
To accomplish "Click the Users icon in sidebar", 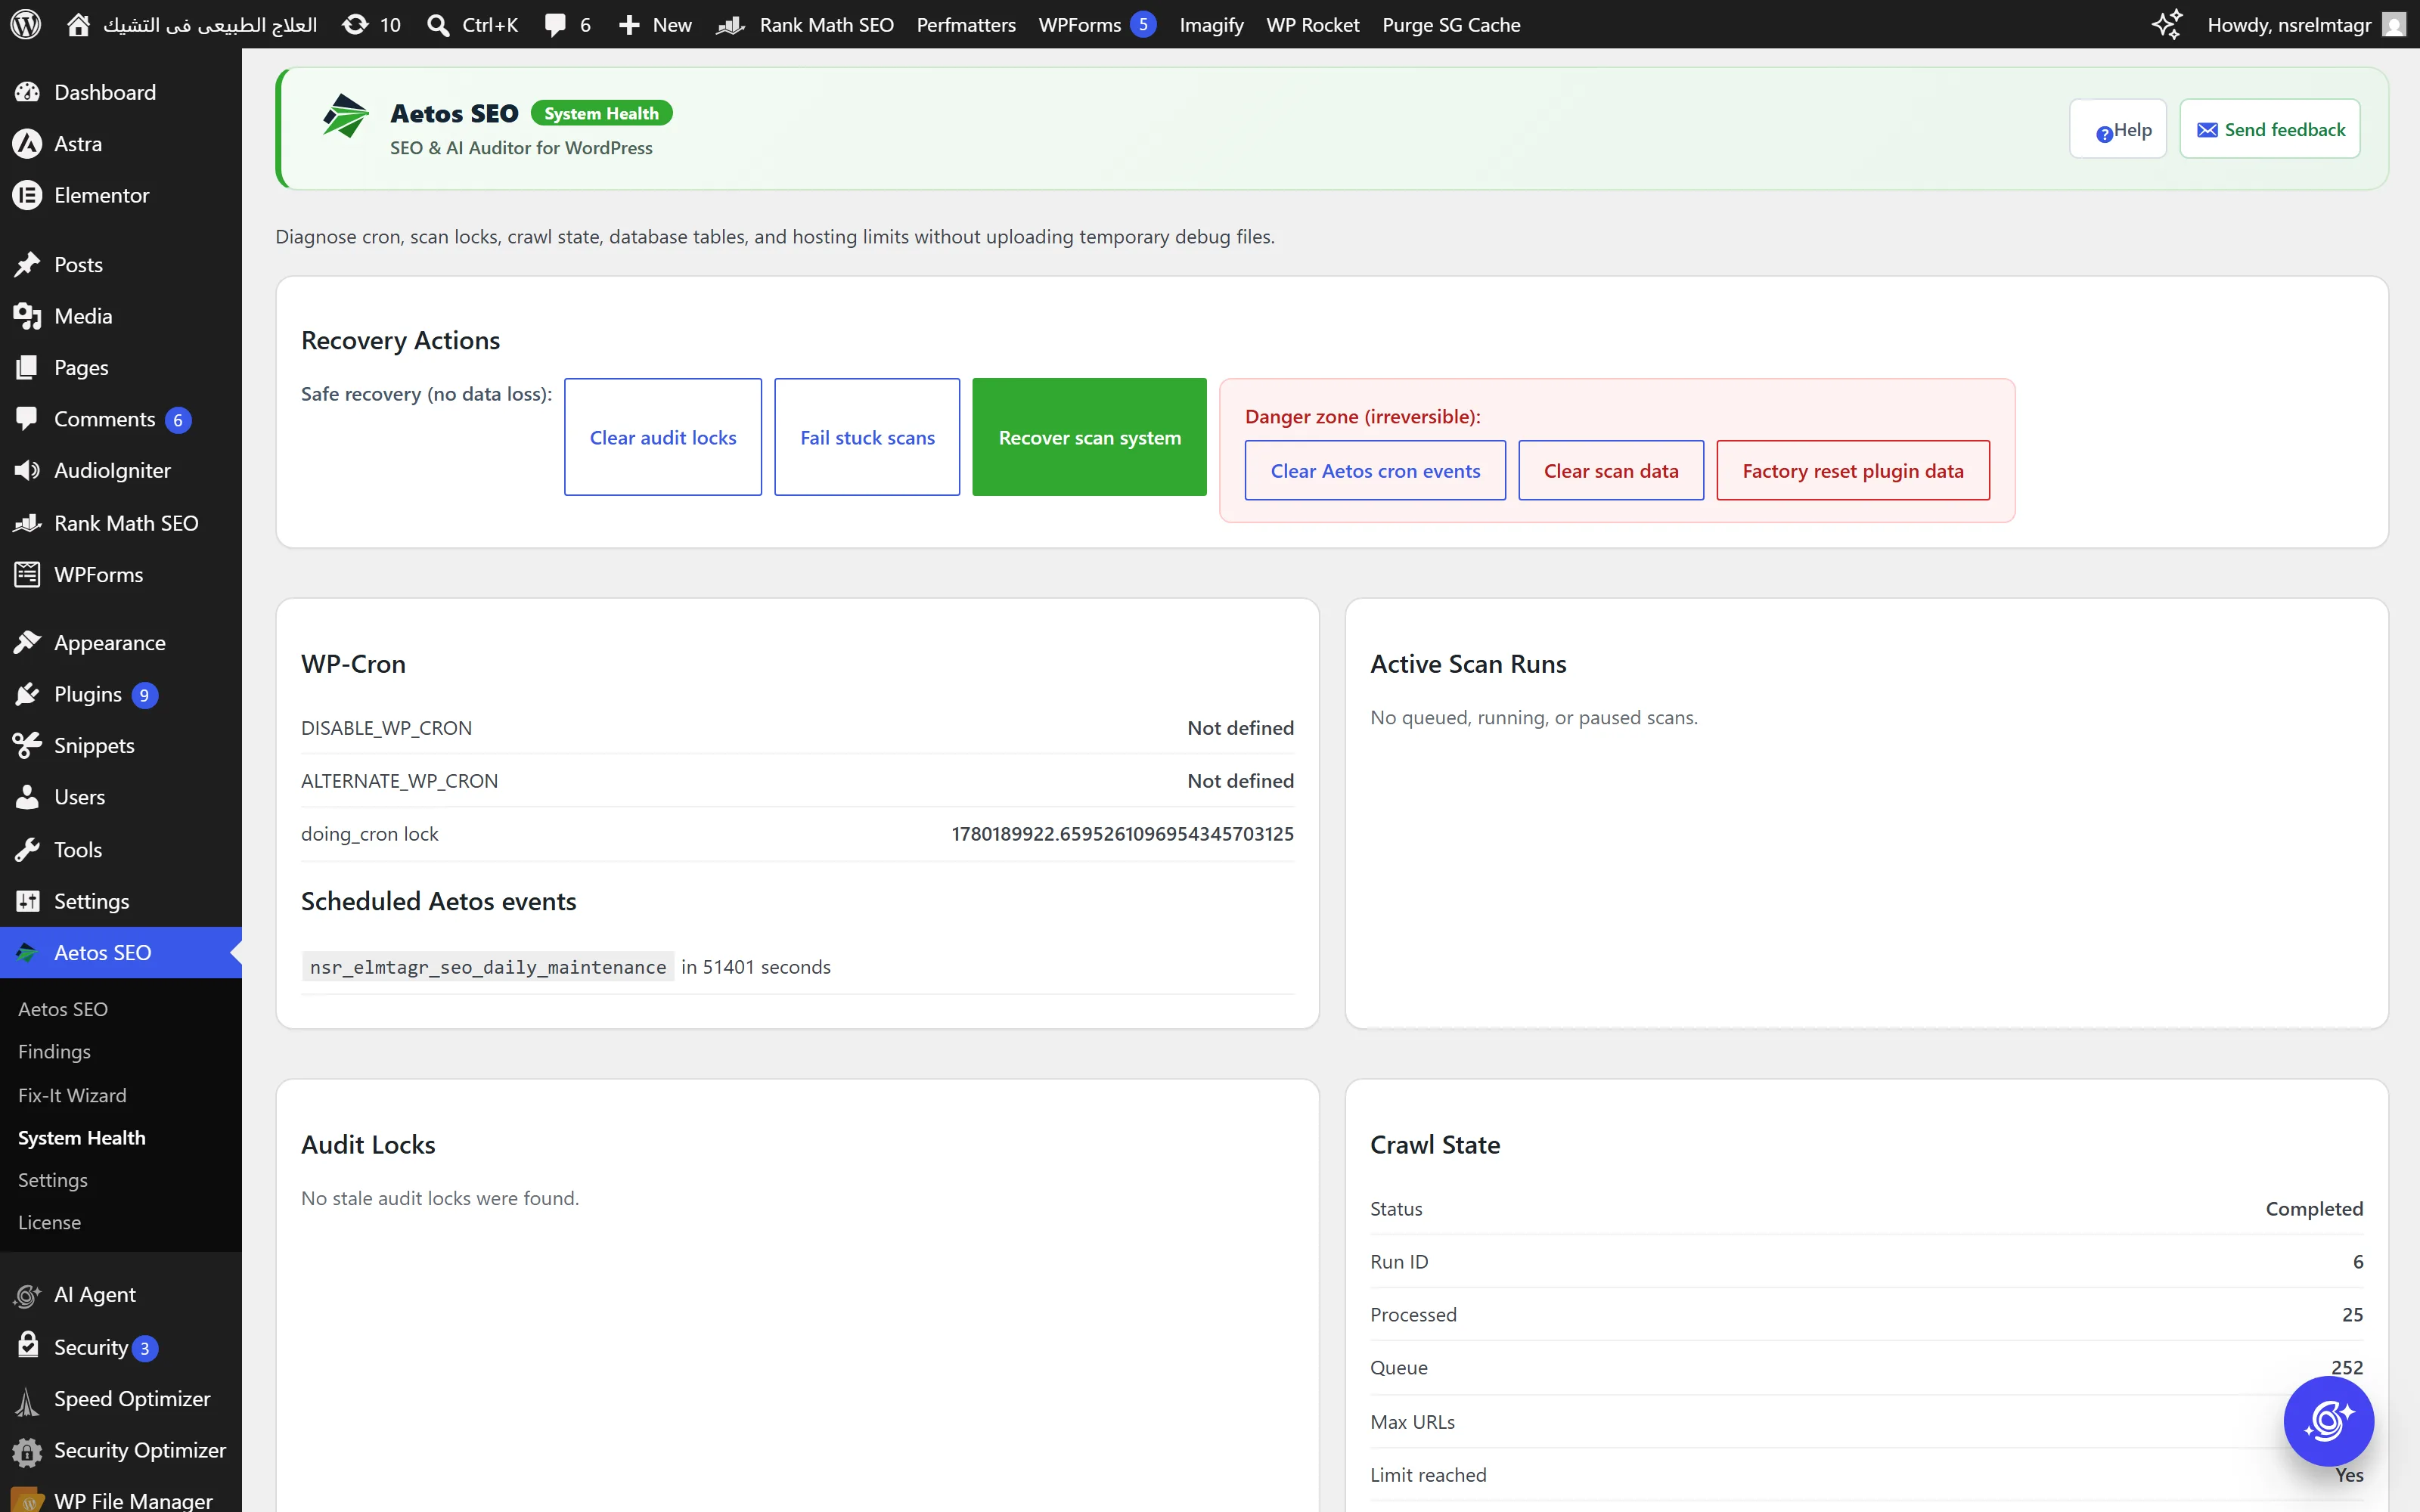I will (27, 797).
